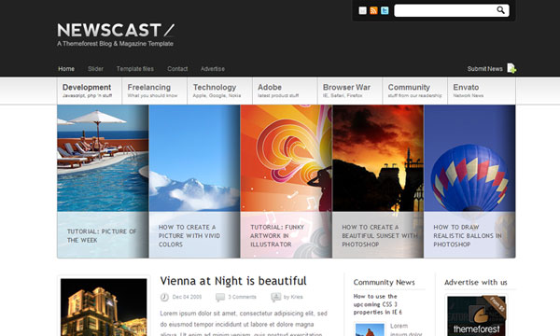Click the Advertise with us heading
560x336 pixels.
pos(476,283)
